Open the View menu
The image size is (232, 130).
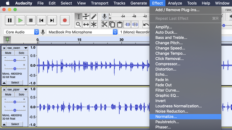click(81, 3)
